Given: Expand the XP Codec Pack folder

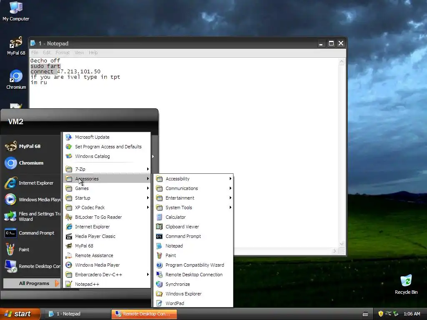Looking at the screenshot, I should point(107,207).
